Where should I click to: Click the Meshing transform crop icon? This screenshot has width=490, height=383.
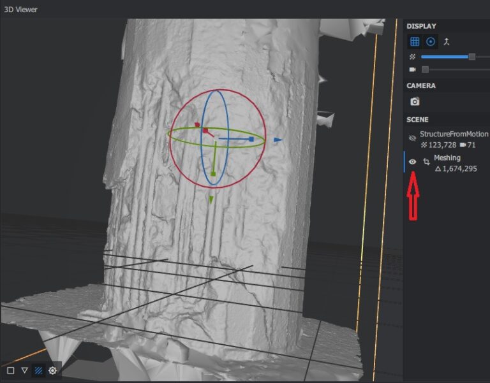pyautogui.click(x=426, y=162)
